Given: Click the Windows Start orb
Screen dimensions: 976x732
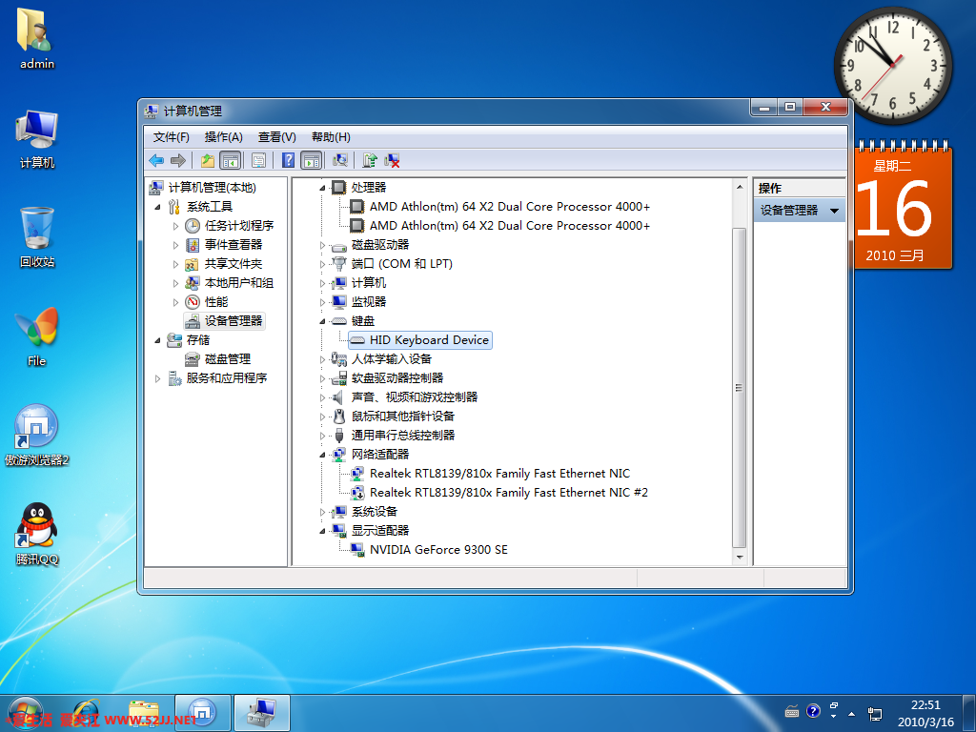Looking at the screenshot, I should [26, 713].
